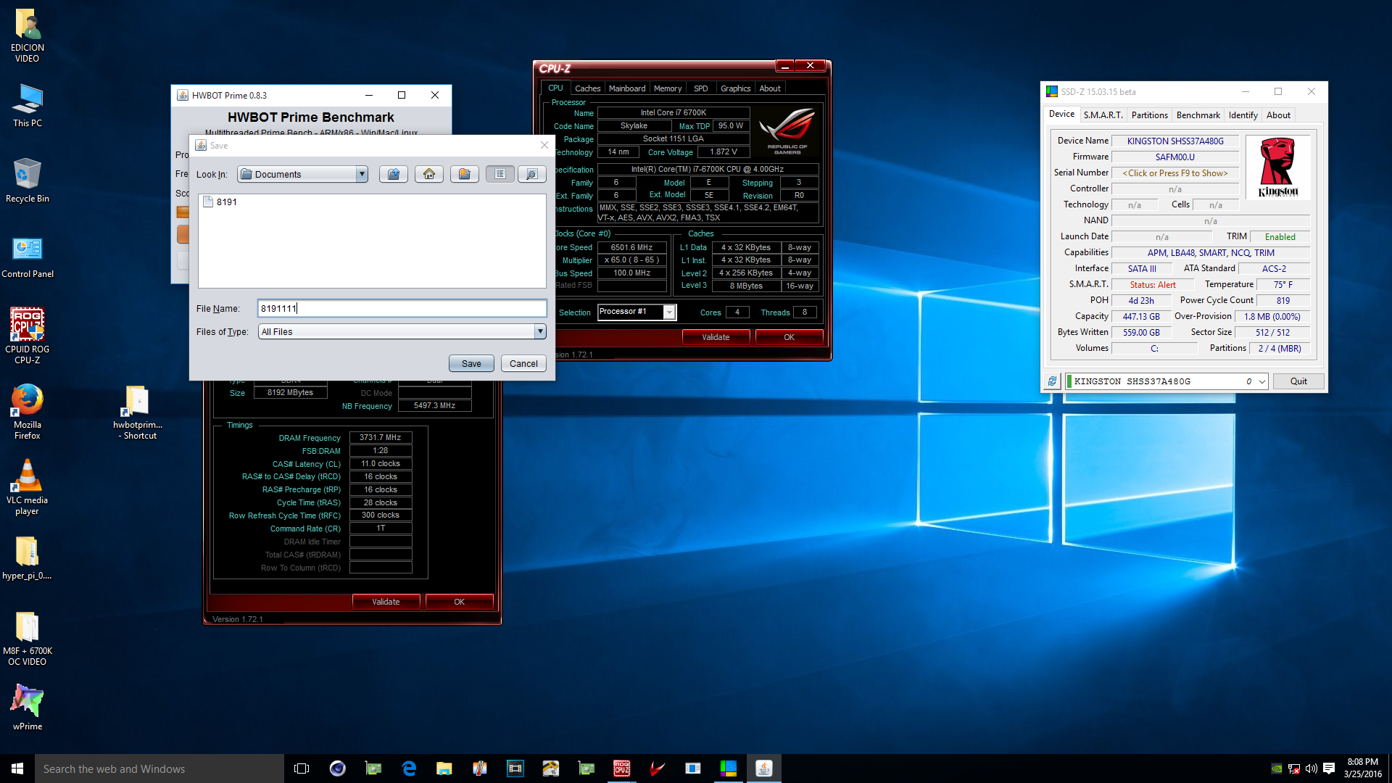Viewport: 1392px width, 783px height.
Task: Open Partitions tab in SSD-Z
Action: pyautogui.click(x=1149, y=115)
